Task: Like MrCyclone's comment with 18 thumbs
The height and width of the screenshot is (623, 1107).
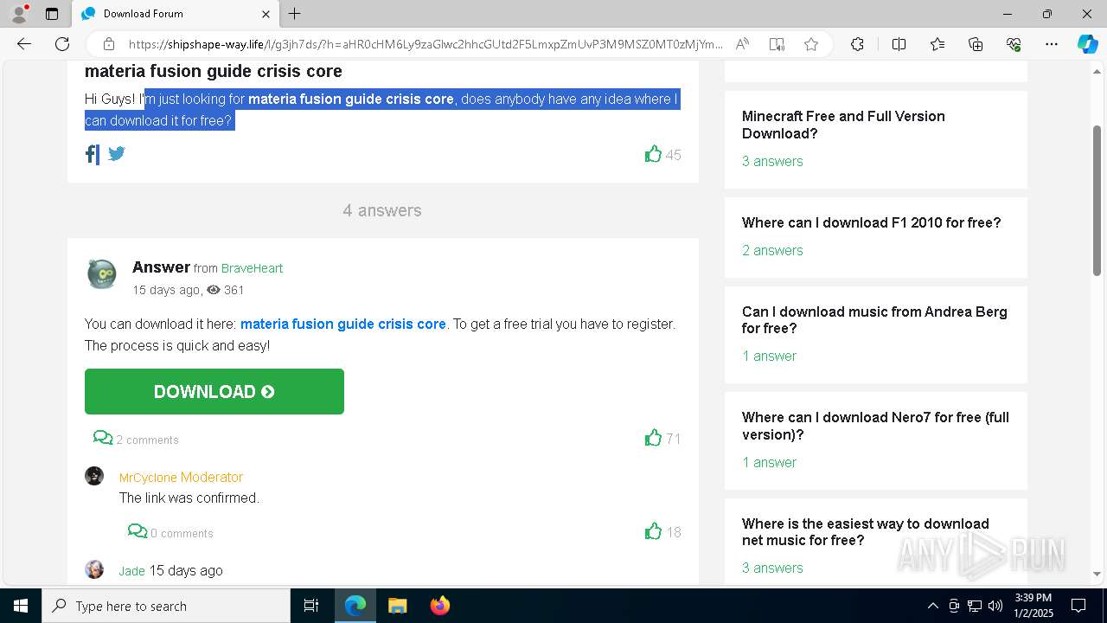Action: click(653, 531)
